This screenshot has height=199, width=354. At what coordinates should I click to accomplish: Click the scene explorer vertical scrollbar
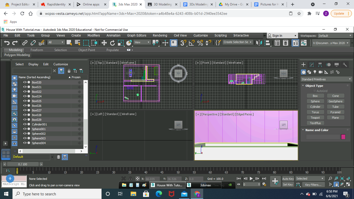click(86, 132)
